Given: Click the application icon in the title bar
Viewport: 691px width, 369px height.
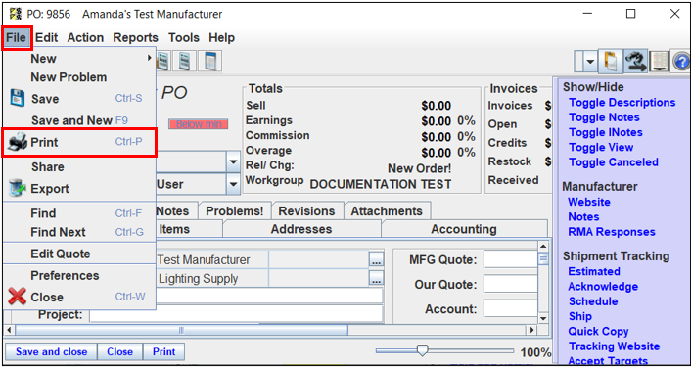Looking at the screenshot, I should coord(15,14).
